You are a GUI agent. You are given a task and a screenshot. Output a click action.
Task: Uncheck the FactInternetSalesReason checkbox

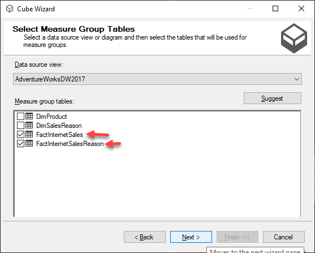point(20,143)
